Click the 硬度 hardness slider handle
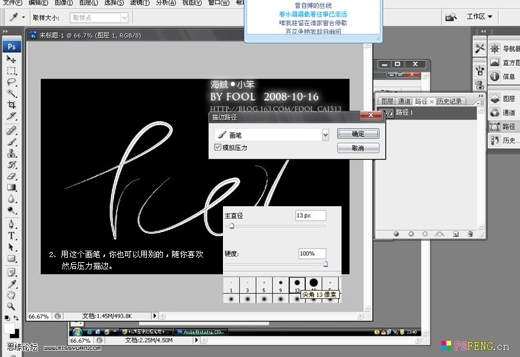 325,264
